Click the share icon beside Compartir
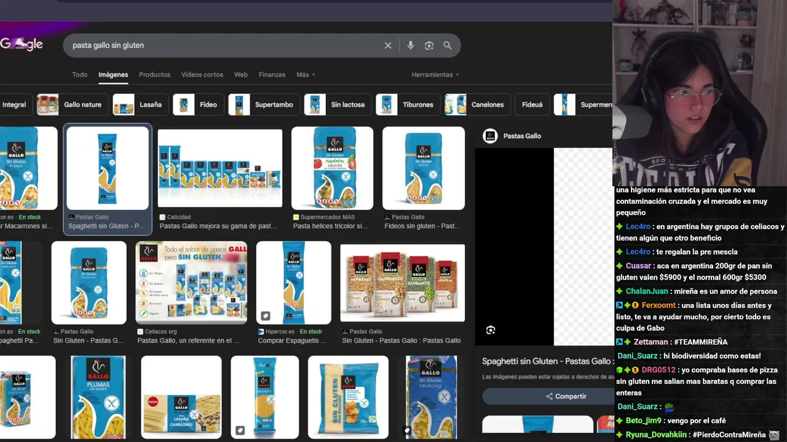The height and width of the screenshot is (442, 787). pos(550,397)
